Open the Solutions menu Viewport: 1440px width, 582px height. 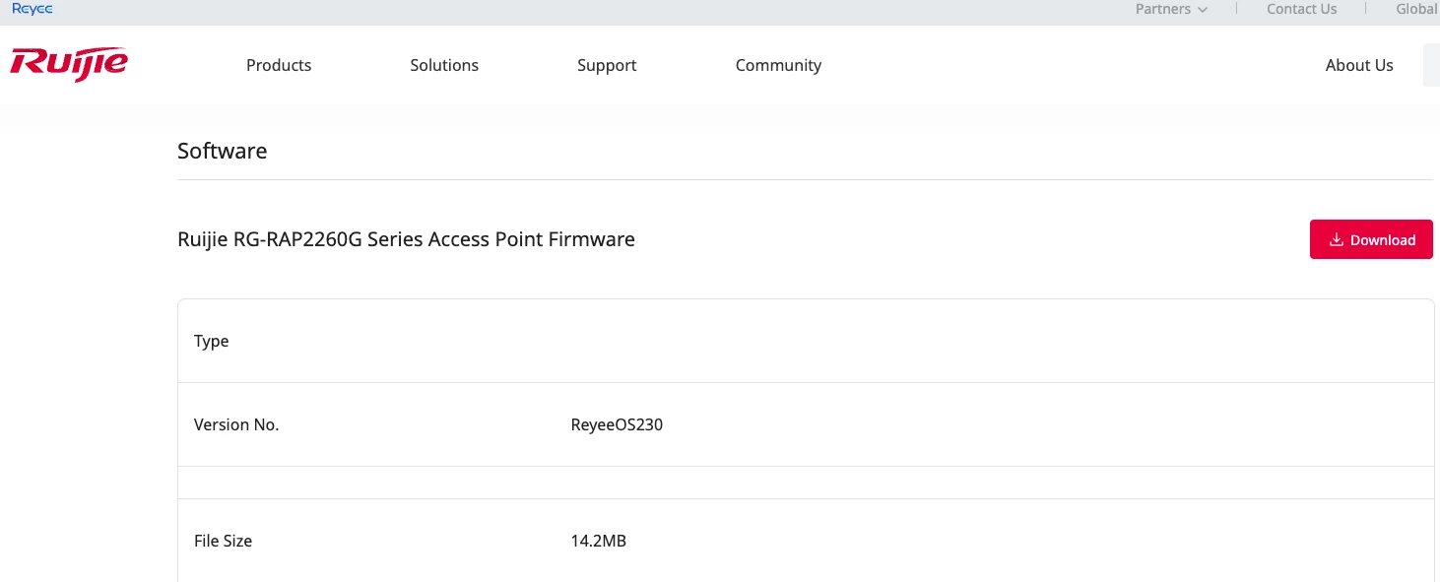(444, 65)
